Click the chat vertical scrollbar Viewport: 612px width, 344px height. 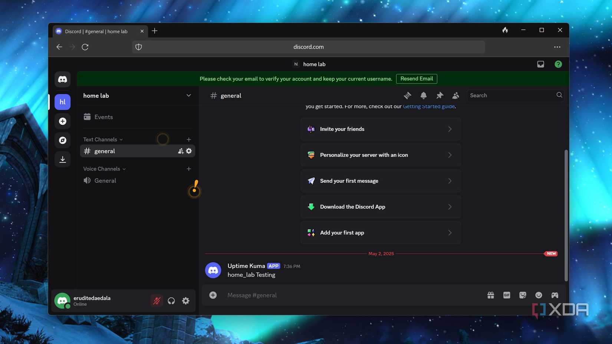[566, 215]
